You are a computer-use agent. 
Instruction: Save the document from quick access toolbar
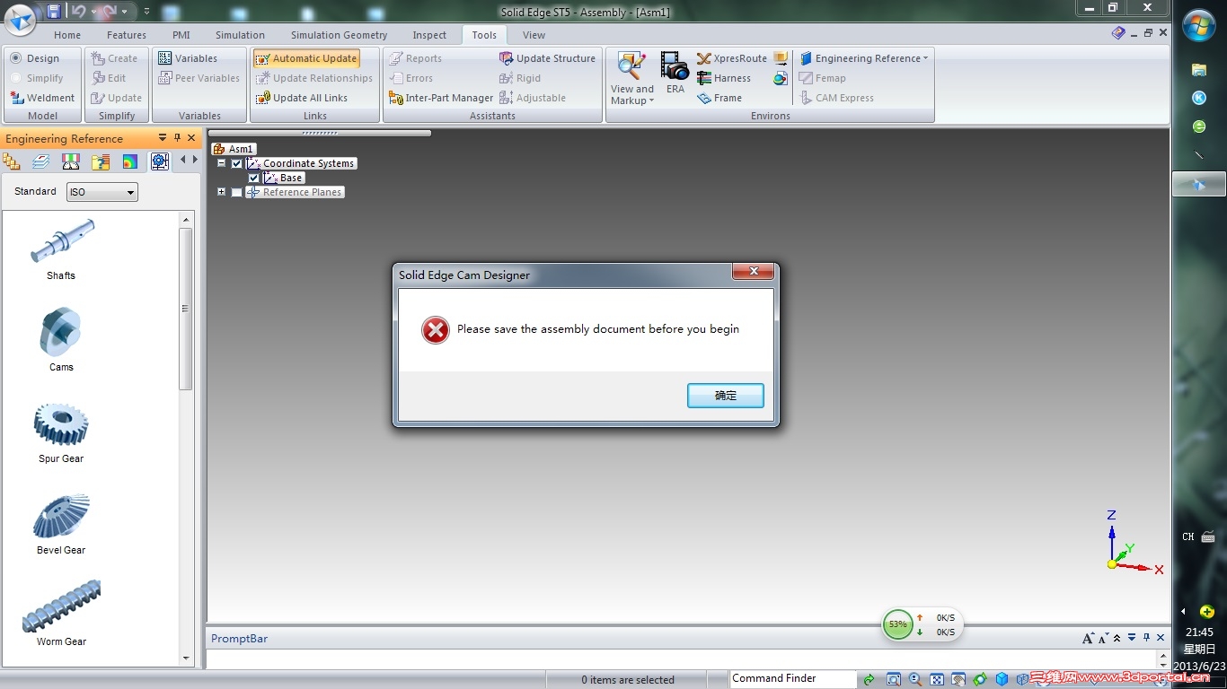click(x=54, y=12)
